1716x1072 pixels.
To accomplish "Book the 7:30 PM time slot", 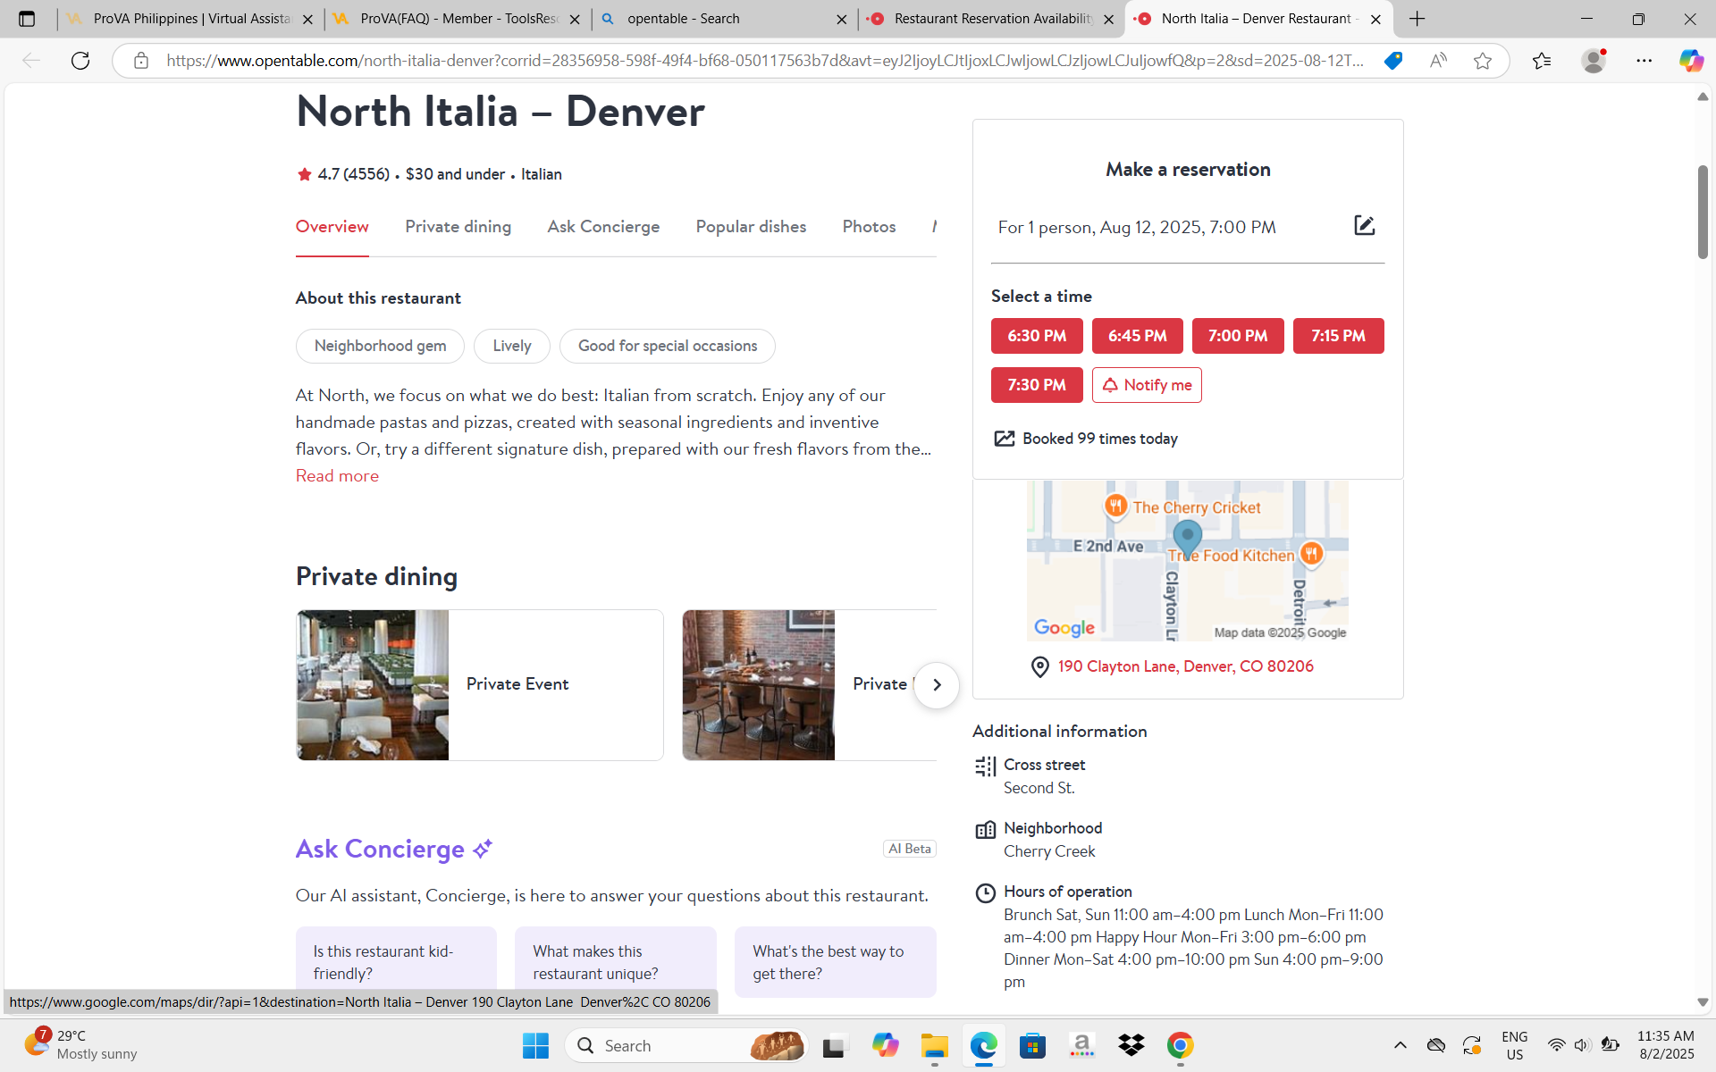I will (1037, 385).
